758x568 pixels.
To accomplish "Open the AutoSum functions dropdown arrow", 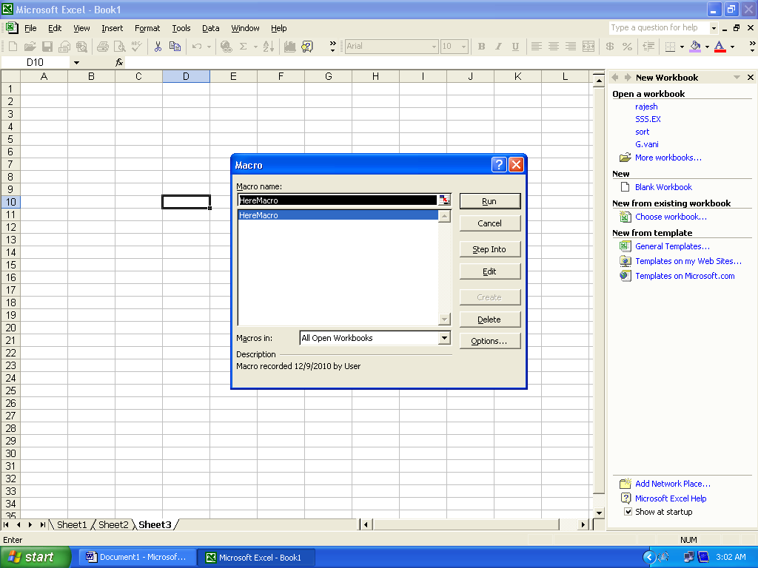I will point(255,47).
